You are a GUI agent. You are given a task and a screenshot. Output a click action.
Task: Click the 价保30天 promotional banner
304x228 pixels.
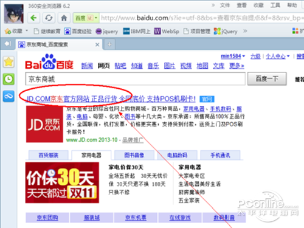(x=62, y=182)
